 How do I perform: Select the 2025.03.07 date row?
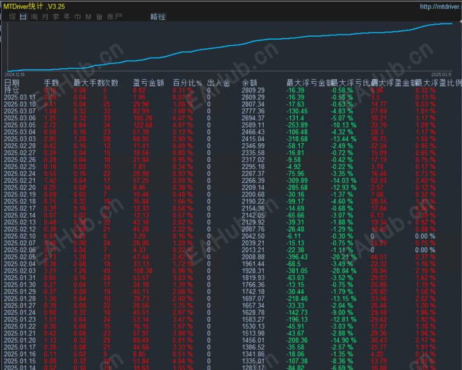pos(20,111)
